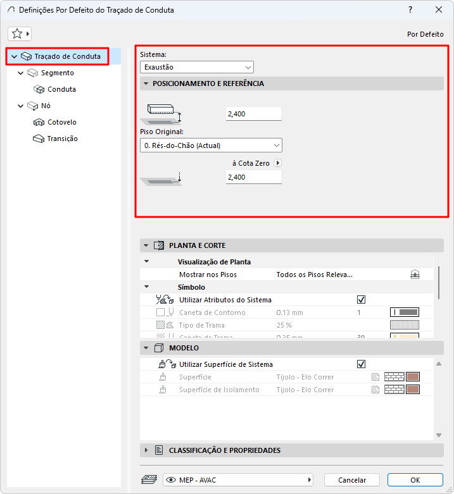Click the Superfície row paint icon
This screenshot has width=454, height=494.
163,377
